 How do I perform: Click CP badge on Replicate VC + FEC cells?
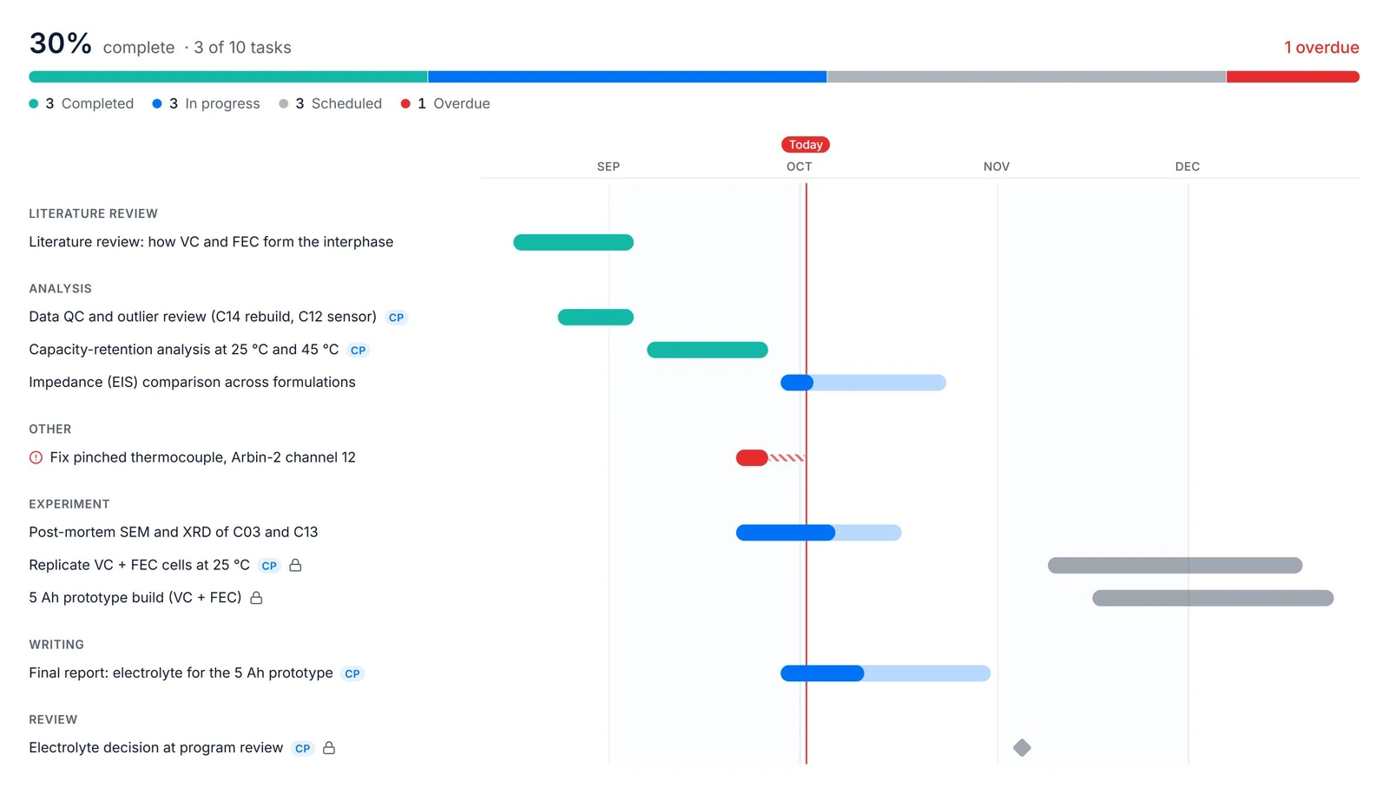point(269,566)
